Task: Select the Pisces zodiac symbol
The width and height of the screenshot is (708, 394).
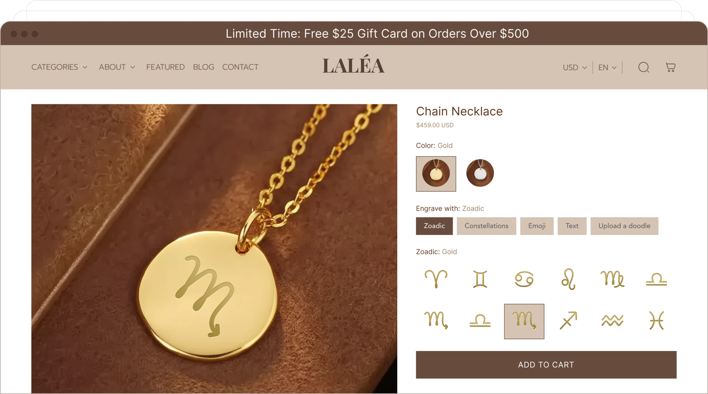Action: (656, 320)
